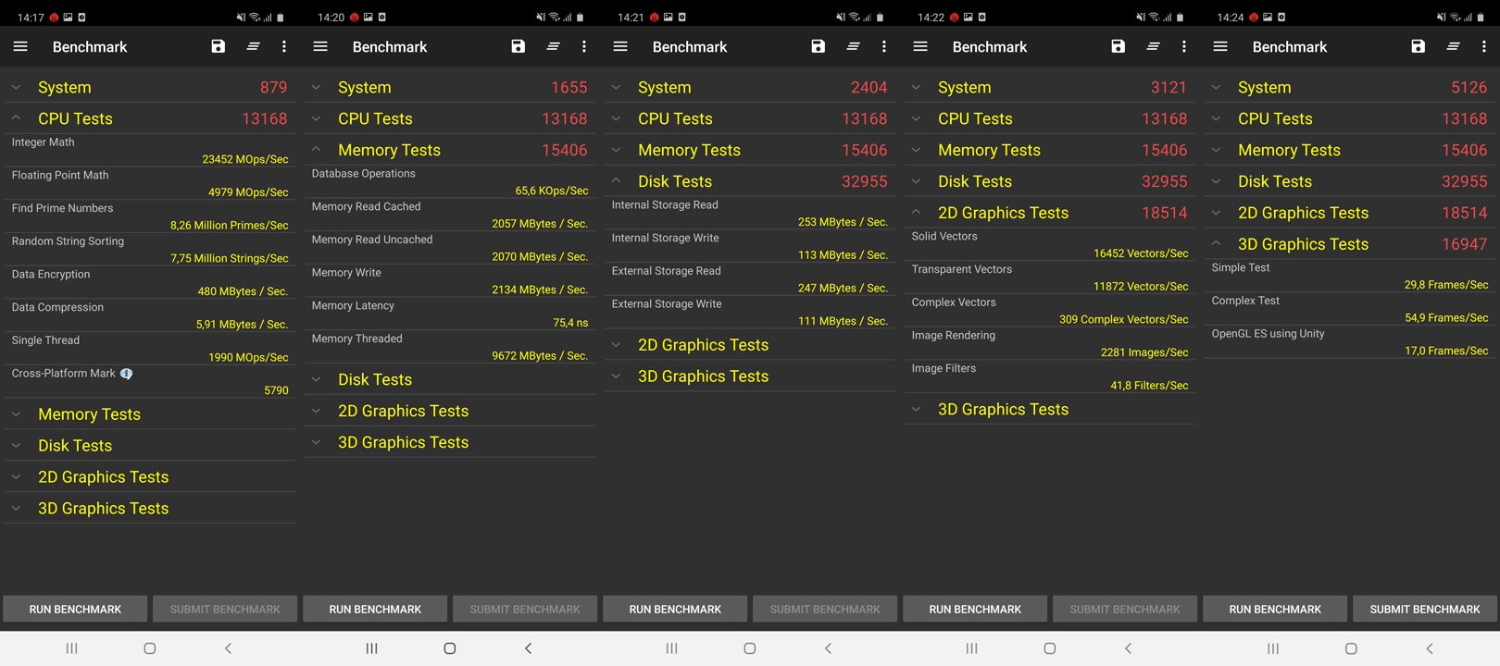Expand the System row with score 2404
Viewport: 1500px width, 666px height.
tap(750, 87)
